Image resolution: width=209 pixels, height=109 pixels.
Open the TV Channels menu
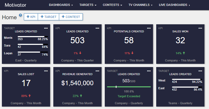141,5
